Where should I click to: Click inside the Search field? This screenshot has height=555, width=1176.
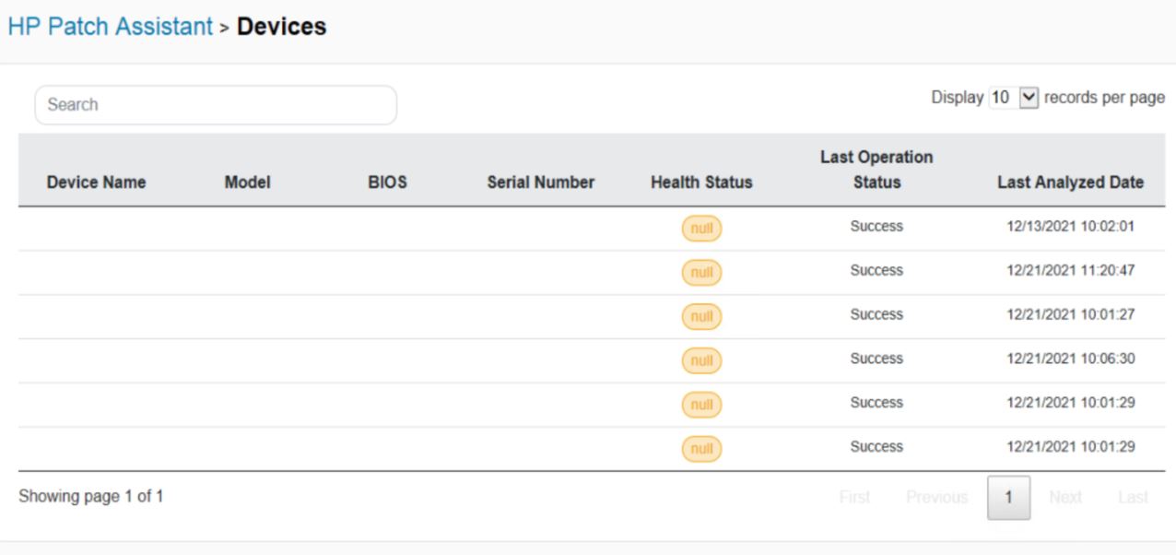click(x=212, y=104)
